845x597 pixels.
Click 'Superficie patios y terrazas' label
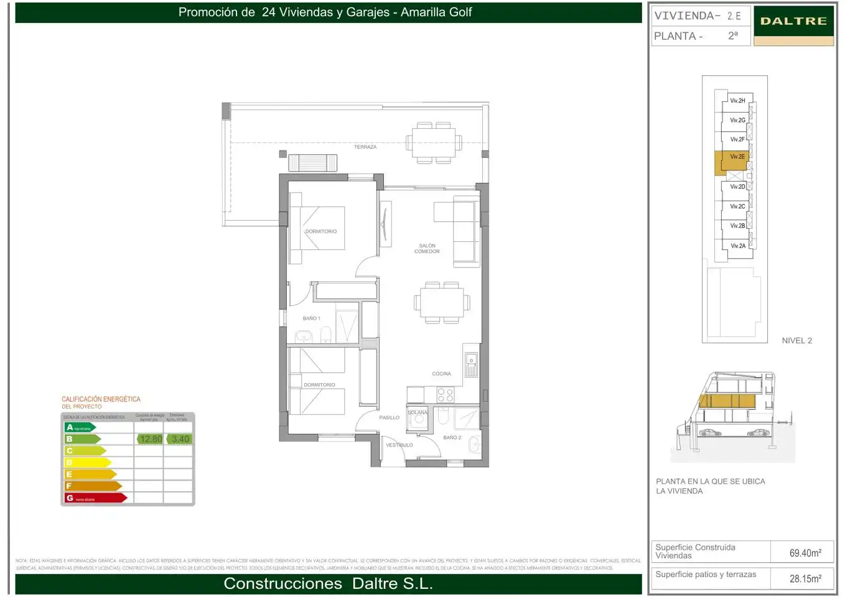pos(706,575)
